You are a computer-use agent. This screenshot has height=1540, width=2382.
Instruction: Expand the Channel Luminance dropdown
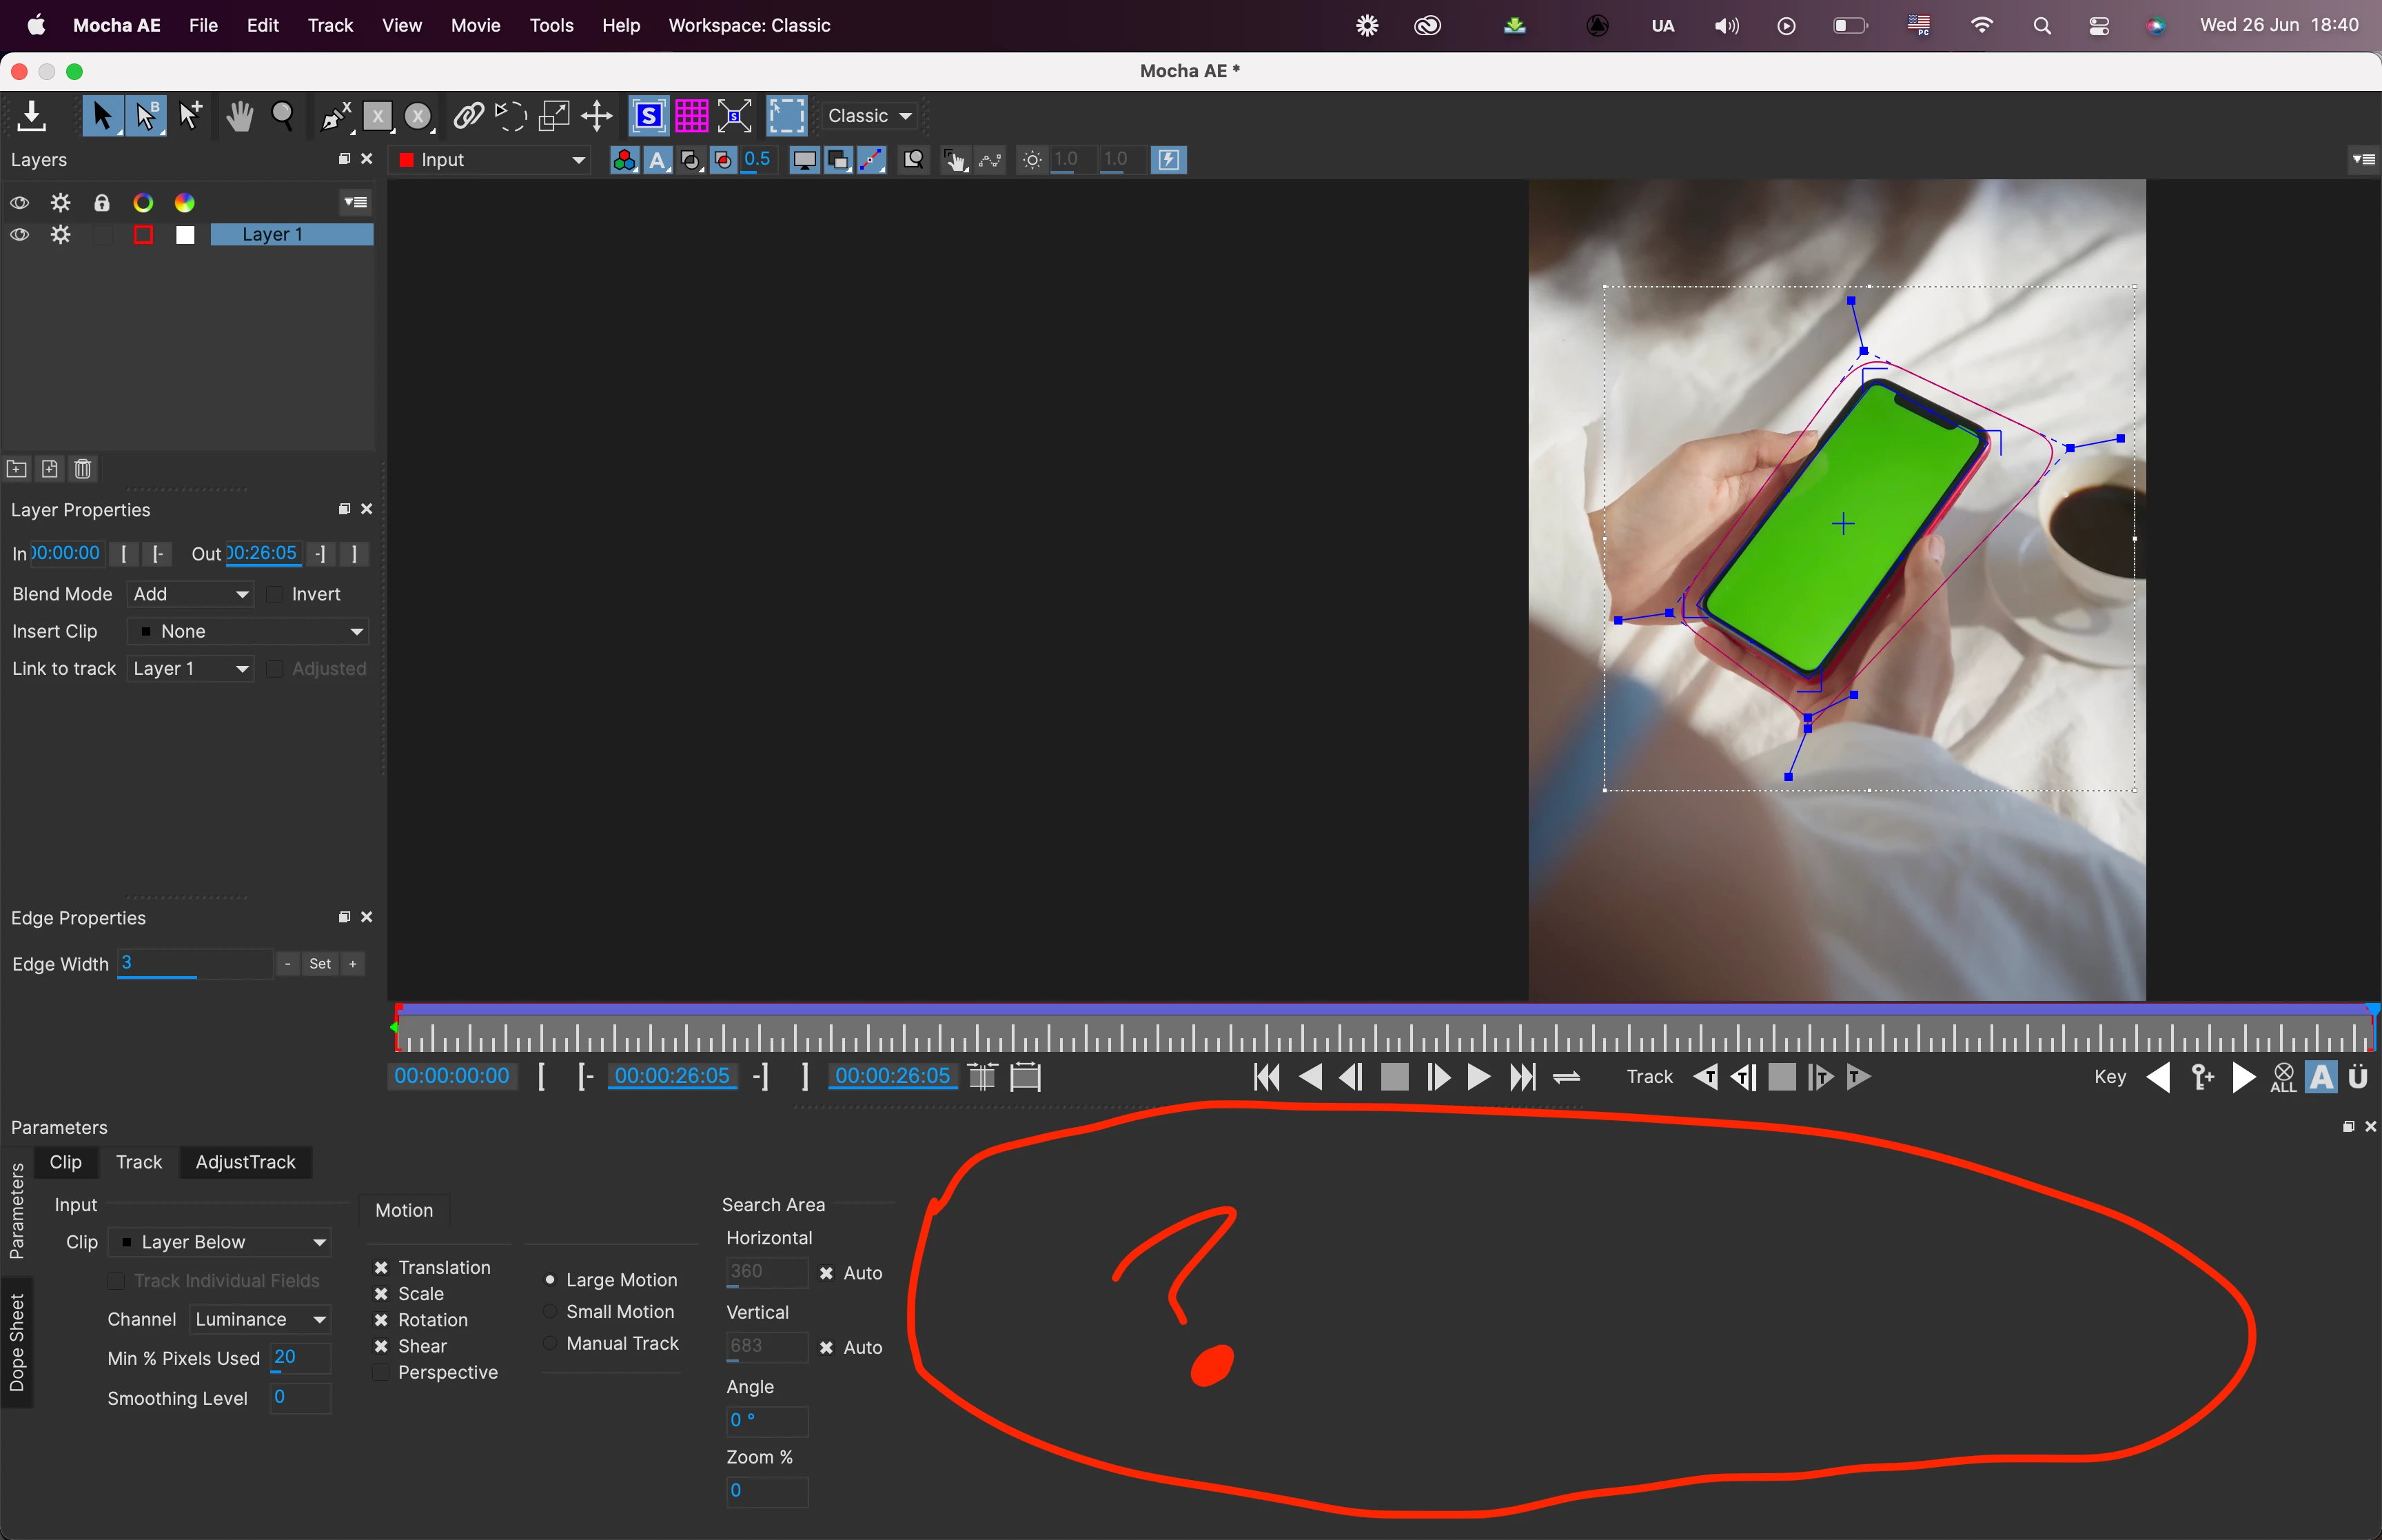[x=260, y=1319]
